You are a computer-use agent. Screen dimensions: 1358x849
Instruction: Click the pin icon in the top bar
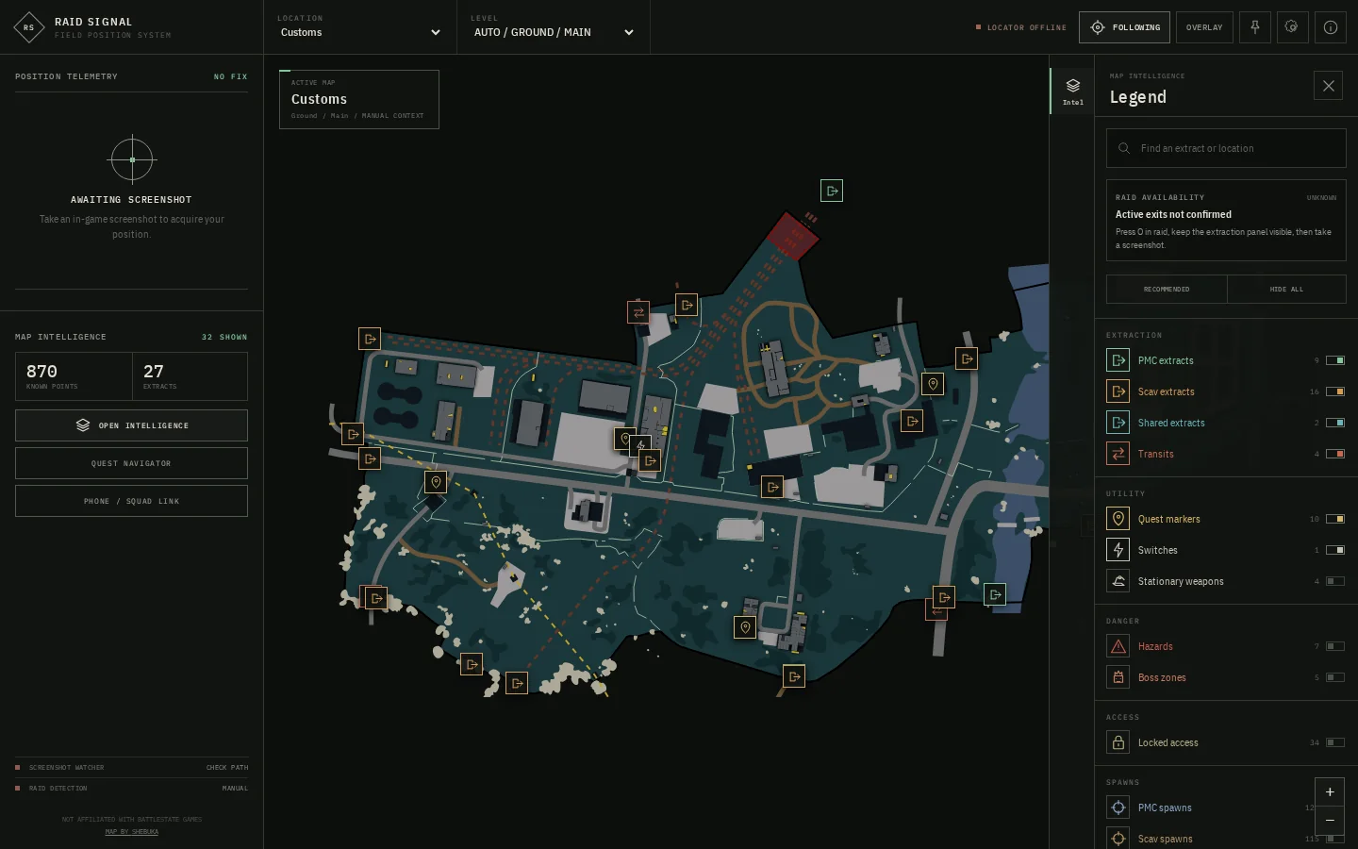[1255, 27]
